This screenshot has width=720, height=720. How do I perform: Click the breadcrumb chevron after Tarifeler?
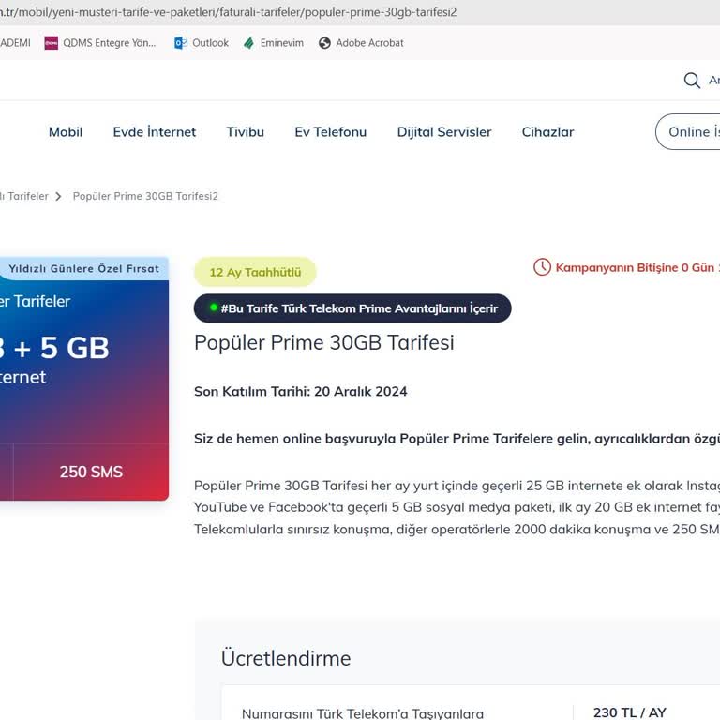tap(58, 197)
